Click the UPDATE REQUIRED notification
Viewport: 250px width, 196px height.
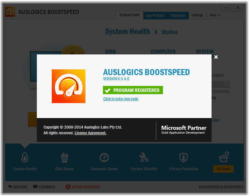point(83,187)
